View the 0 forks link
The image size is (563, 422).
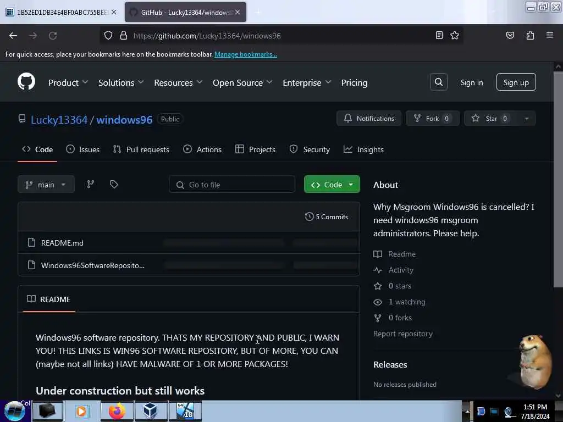coord(400,318)
